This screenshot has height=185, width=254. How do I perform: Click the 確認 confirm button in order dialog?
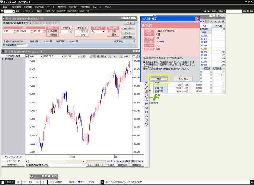159,79
